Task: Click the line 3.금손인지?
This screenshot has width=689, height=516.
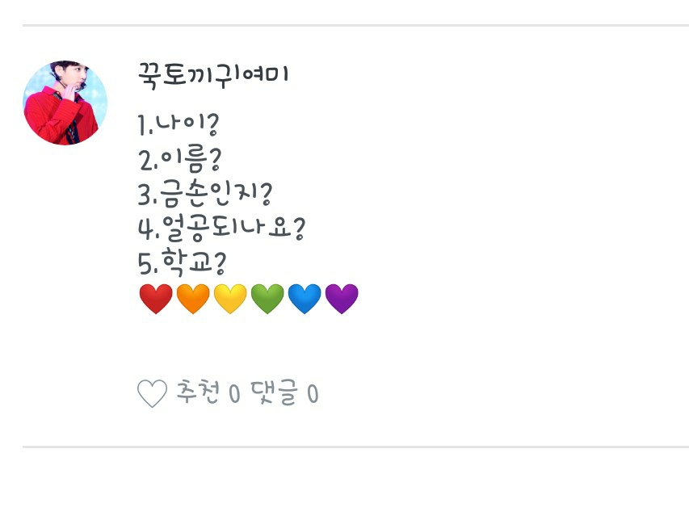Action: [x=205, y=195]
